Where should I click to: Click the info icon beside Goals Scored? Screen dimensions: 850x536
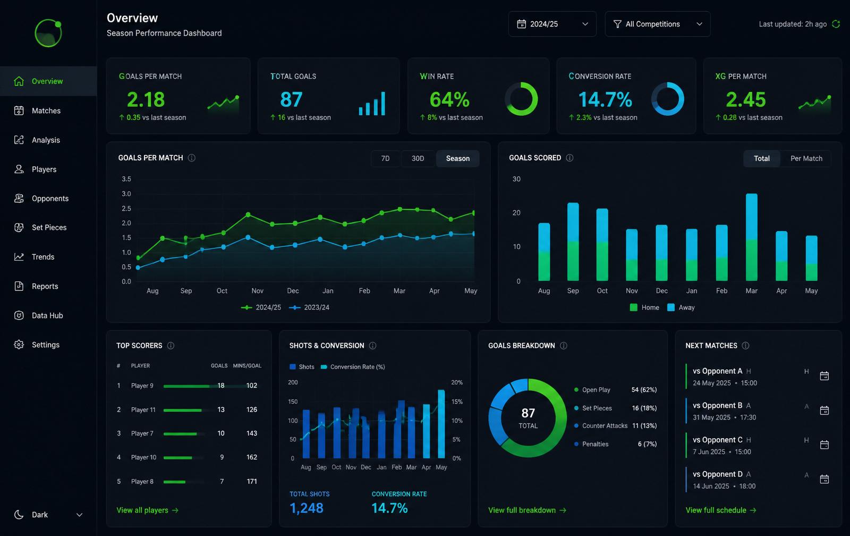tap(569, 158)
